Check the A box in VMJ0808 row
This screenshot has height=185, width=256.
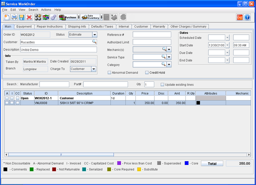[7, 103]
